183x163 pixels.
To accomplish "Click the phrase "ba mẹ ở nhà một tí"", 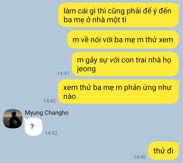I will click(95, 20).
